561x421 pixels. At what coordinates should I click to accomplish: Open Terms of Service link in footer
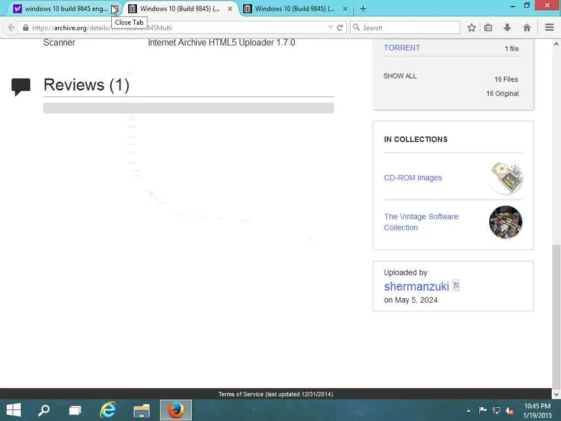point(276,394)
